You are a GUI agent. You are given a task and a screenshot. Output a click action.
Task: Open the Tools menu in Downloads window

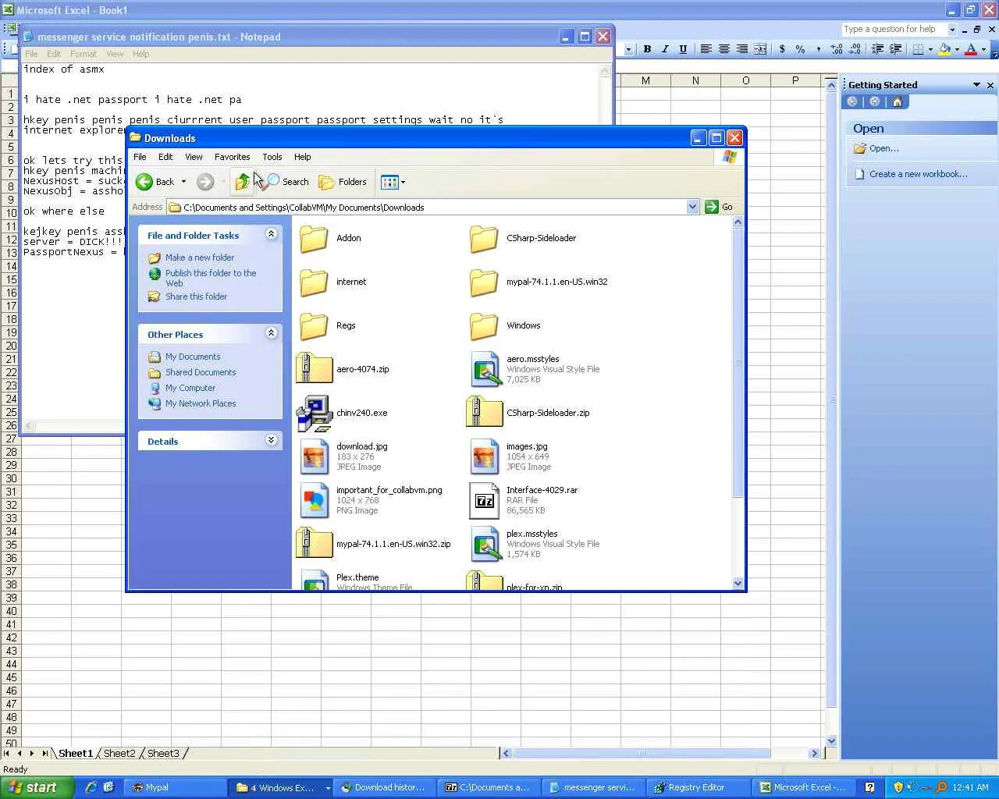(x=272, y=157)
